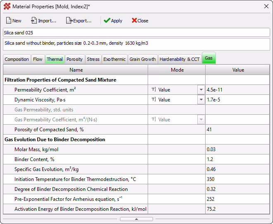Click the T mode icon in Gas Permeability Coefficient row
Viewport: 273px width, 224px height.
[x=153, y=119]
